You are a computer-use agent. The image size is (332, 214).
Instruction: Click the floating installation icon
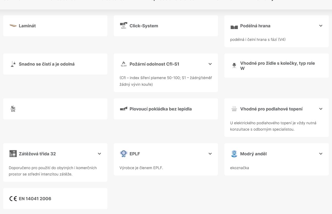point(124,109)
